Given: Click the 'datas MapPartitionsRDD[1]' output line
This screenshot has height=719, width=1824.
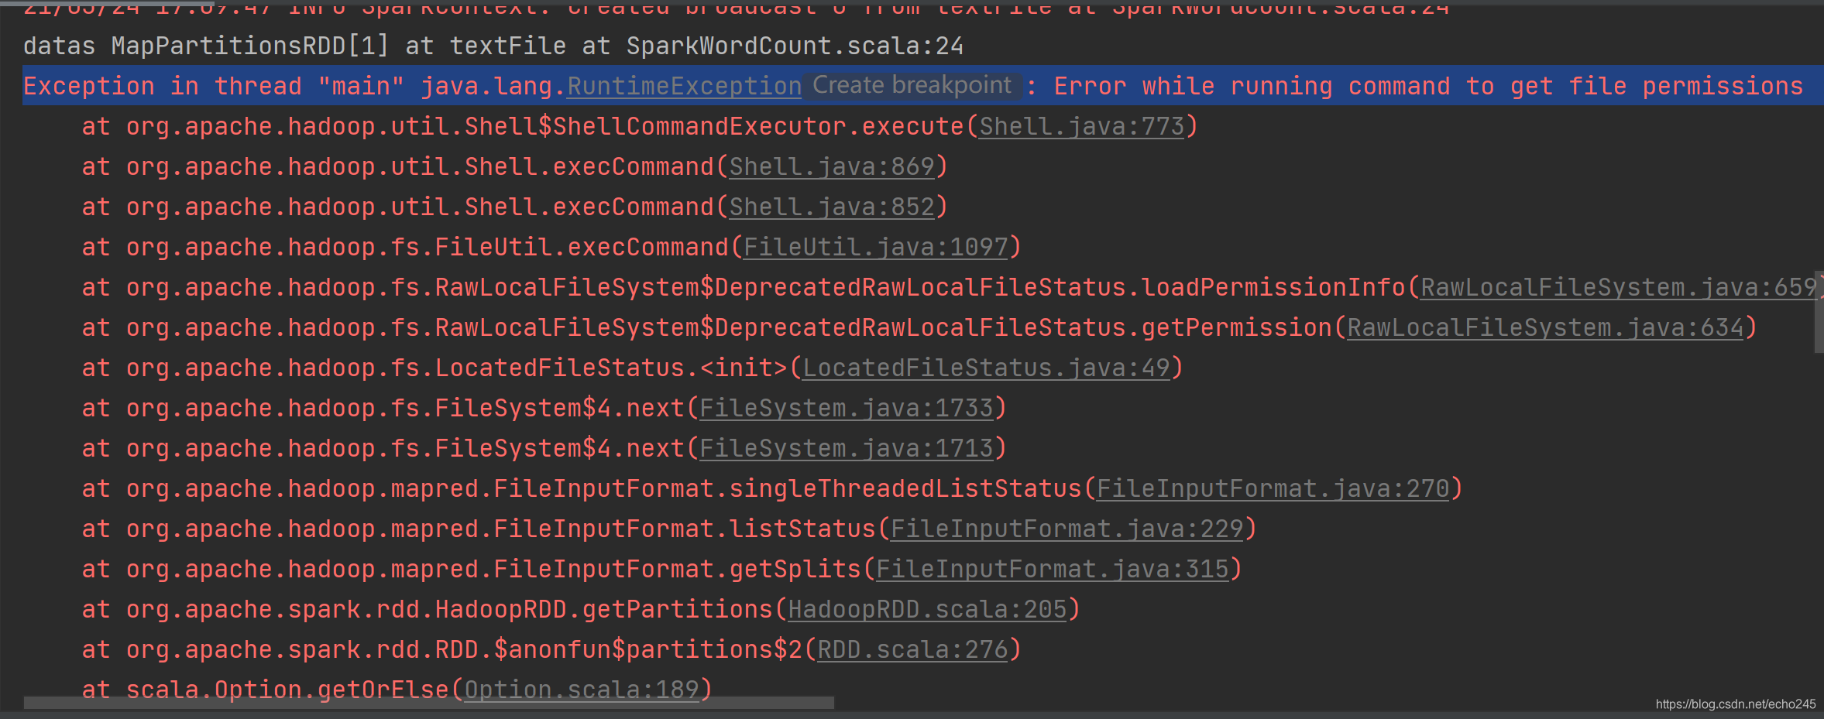Looking at the screenshot, I should (493, 46).
